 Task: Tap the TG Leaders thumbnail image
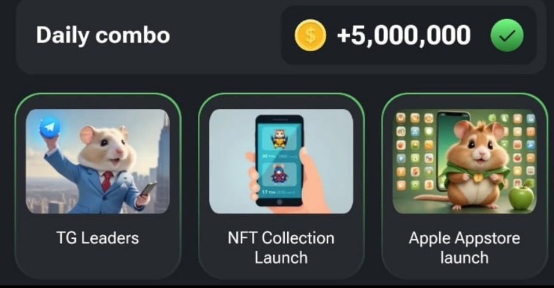point(98,161)
